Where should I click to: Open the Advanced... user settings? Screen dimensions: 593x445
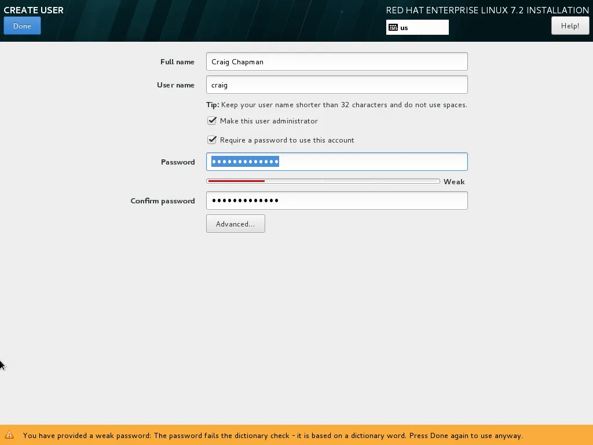point(236,224)
